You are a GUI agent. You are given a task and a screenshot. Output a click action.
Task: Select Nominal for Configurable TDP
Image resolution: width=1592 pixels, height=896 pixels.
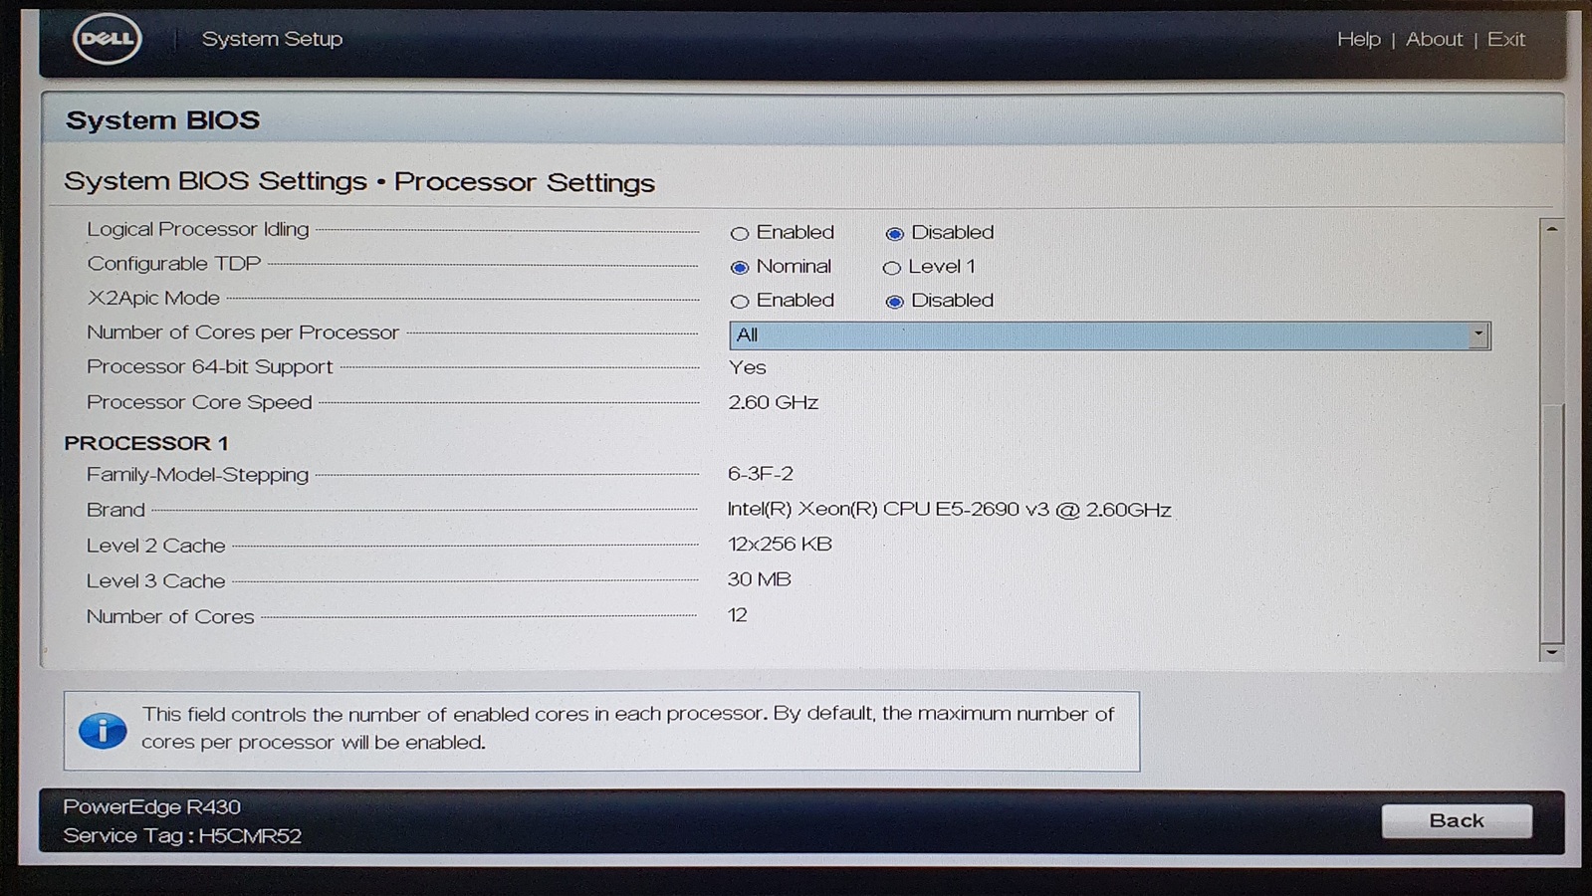pos(739,267)
